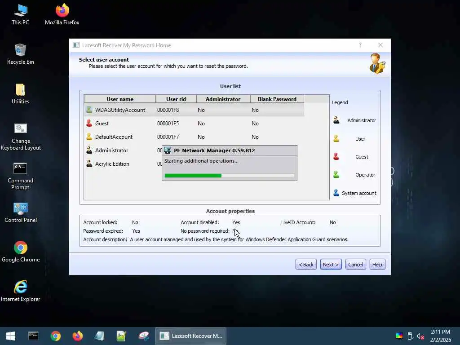460x345 pixels.
Task: Click Account disabled value Yes
Action: pyautogui.click(x=236, y=222)
